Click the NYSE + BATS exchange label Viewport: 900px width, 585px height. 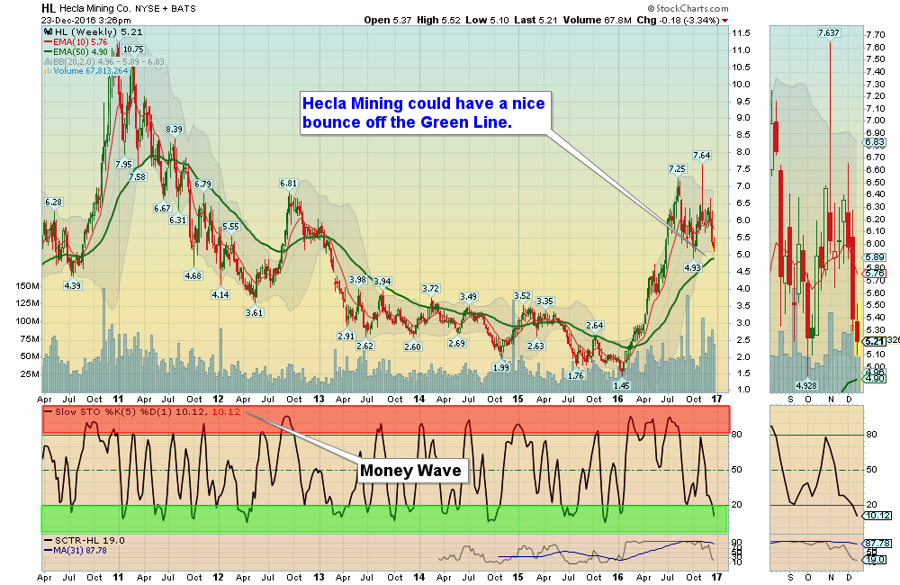[x=166, y=9]
